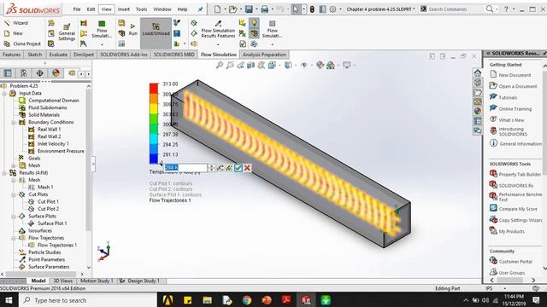Open the Help menu
The image size is (547, 307).
tap(182, 9)
